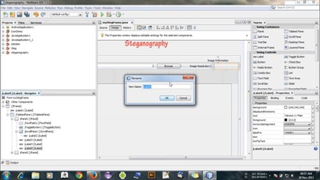This screenshot has height=180, width=320.
Task: Close the Rename dialog with X
Action: [x=188, y=77]
